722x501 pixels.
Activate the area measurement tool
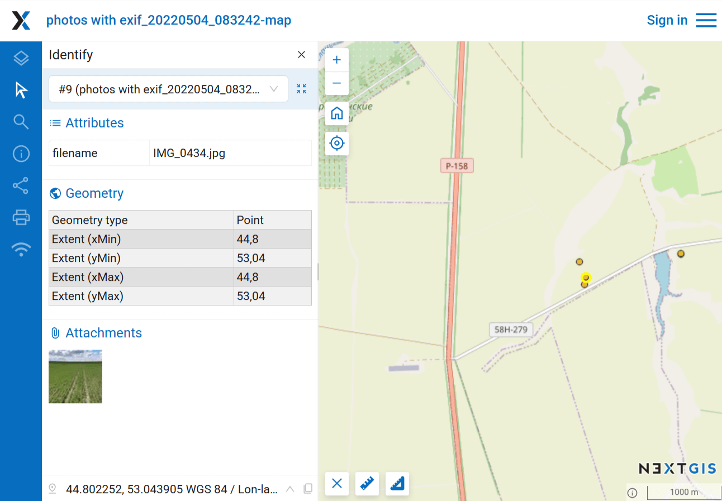[x=397, y=484]
